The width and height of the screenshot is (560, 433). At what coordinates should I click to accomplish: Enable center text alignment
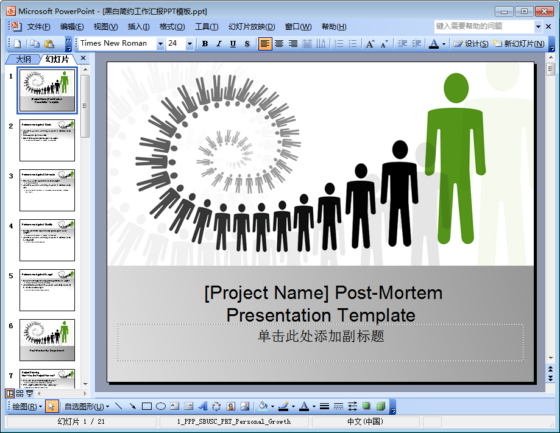(x=279, y=44)
